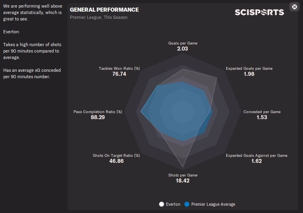Click the SciSports logo

pos(259,12)
